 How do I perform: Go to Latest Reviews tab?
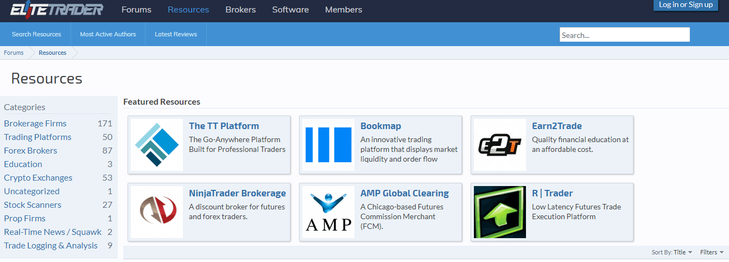(x=176, y=34)
